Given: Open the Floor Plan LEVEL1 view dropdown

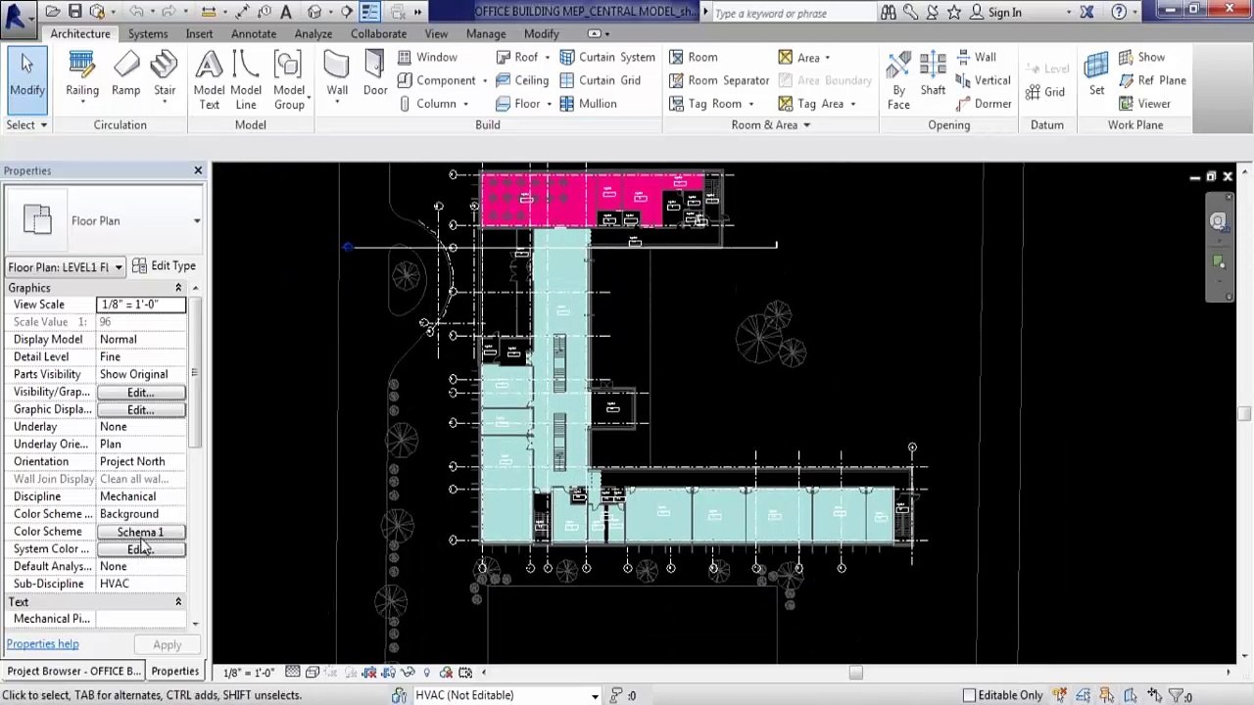Looking at the screenshot, I should (65, 267).
